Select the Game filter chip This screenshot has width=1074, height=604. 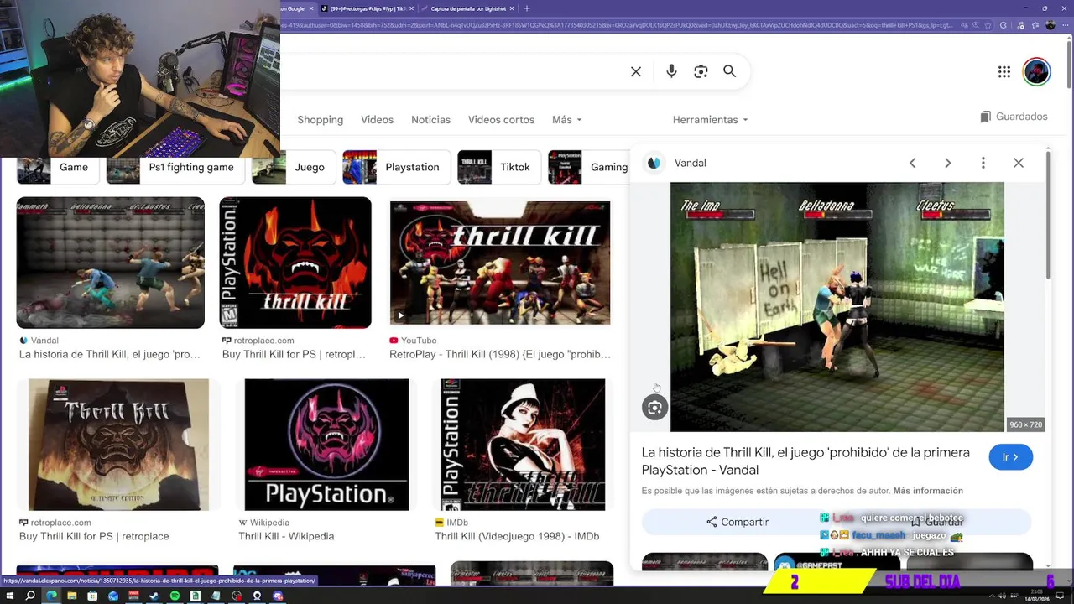click(x=58, y=167)
